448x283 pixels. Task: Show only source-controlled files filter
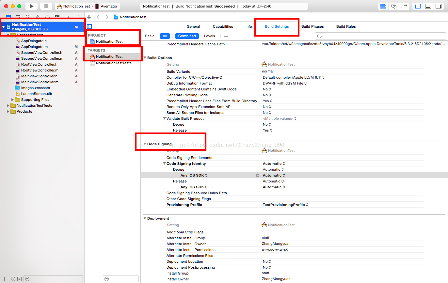click(x=19, y=279)
